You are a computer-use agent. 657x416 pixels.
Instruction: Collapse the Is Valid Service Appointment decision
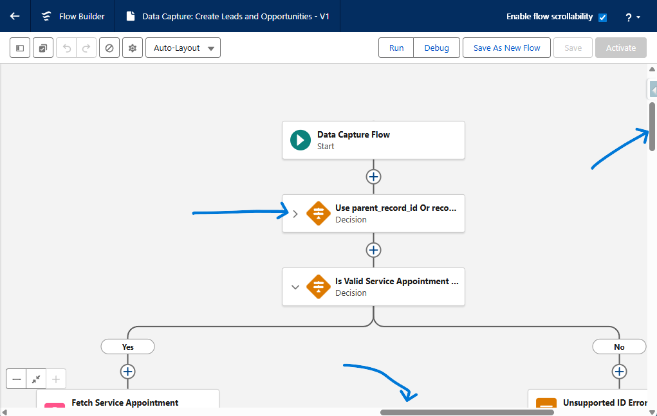pos(295,287)
